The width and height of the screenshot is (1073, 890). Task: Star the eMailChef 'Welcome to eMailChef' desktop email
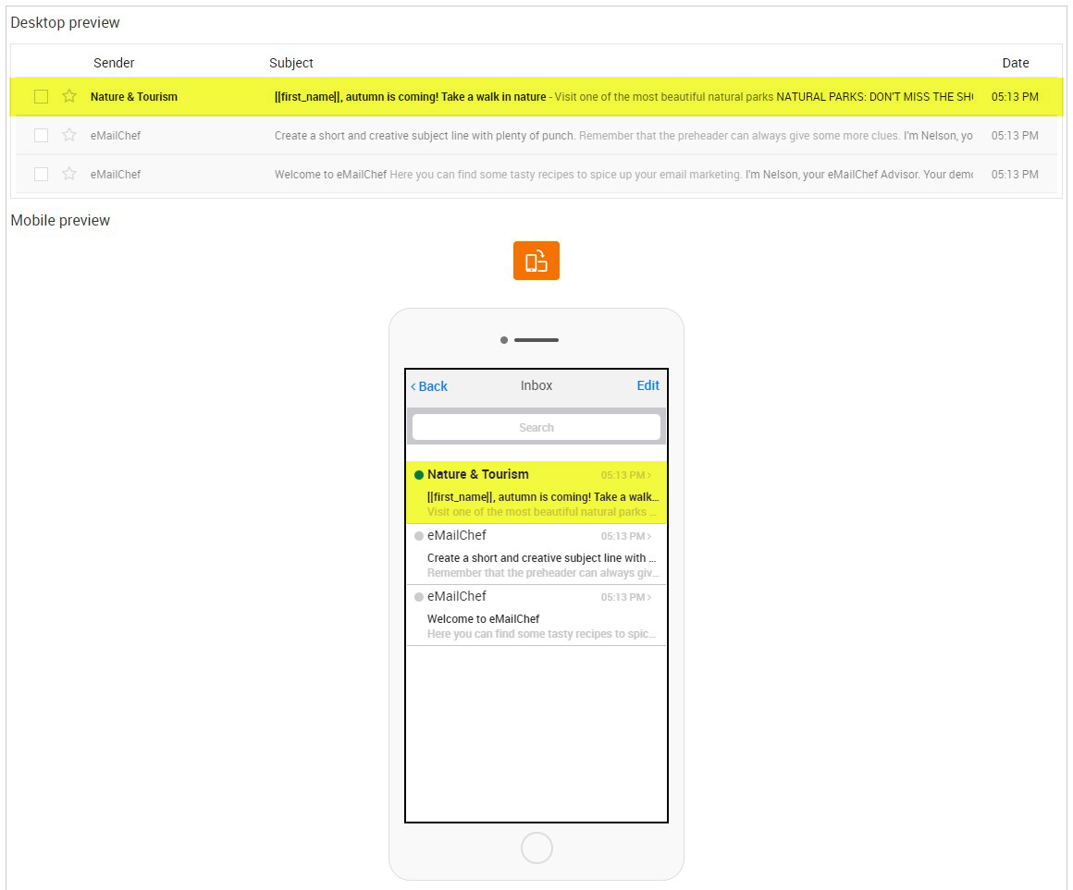69,175
